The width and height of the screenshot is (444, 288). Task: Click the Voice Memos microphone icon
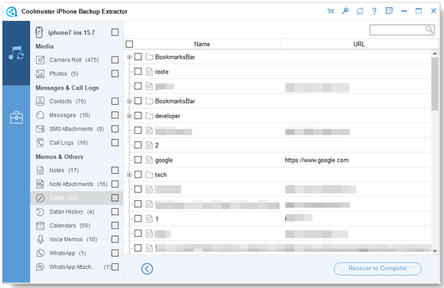click(x=40, y=239)
